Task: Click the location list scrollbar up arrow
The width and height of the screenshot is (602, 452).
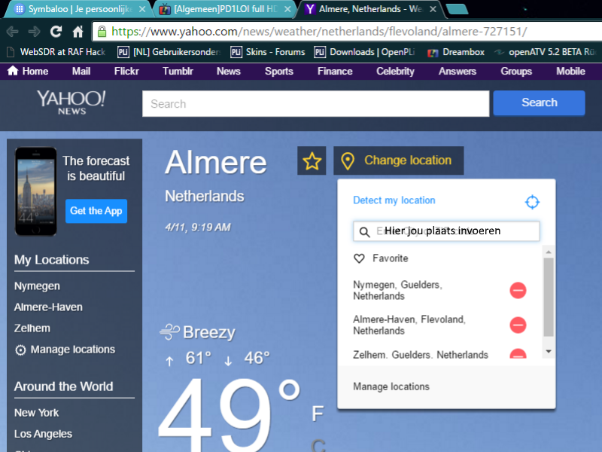Action: tap(549, 252)
